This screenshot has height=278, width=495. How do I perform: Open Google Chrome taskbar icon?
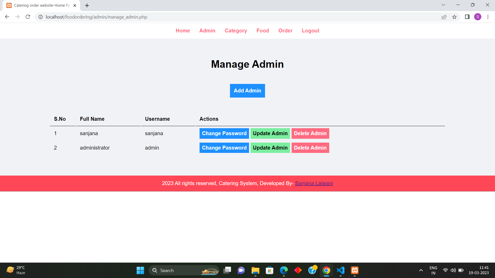(326, 270)
